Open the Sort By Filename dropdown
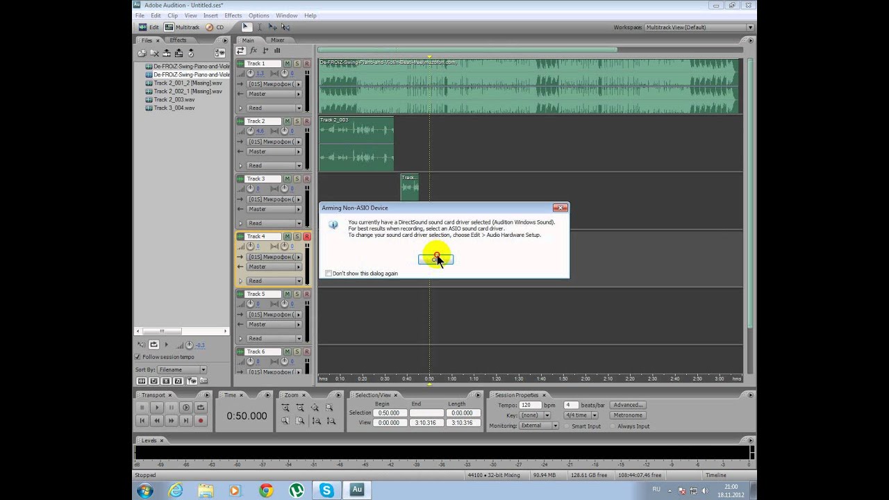Screen dimensions: 889x500 point(181,369)
